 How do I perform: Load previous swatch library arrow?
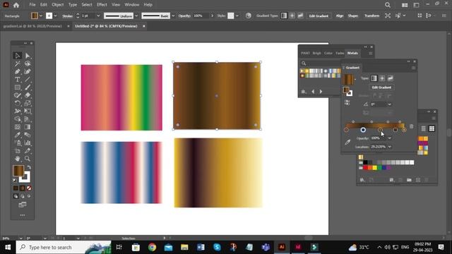click(x=313, y=92)
